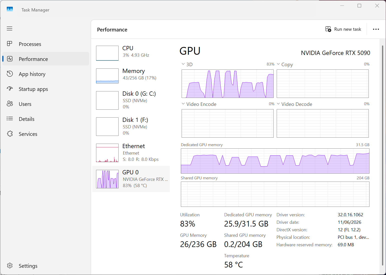This screenshot has width=386, height=275.
Task: Open the Users page icon
Action: coord(10,104)
